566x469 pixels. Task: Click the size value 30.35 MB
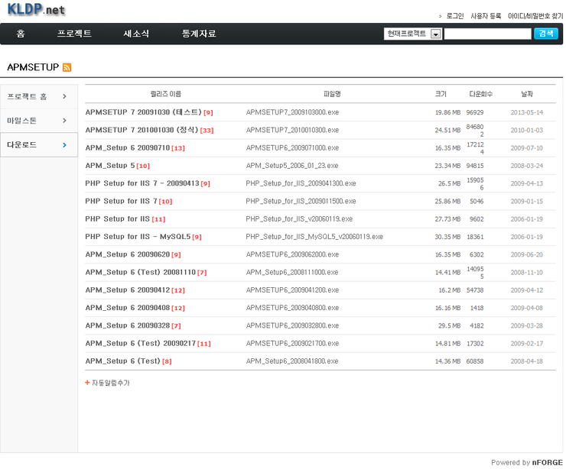(447, 237)
